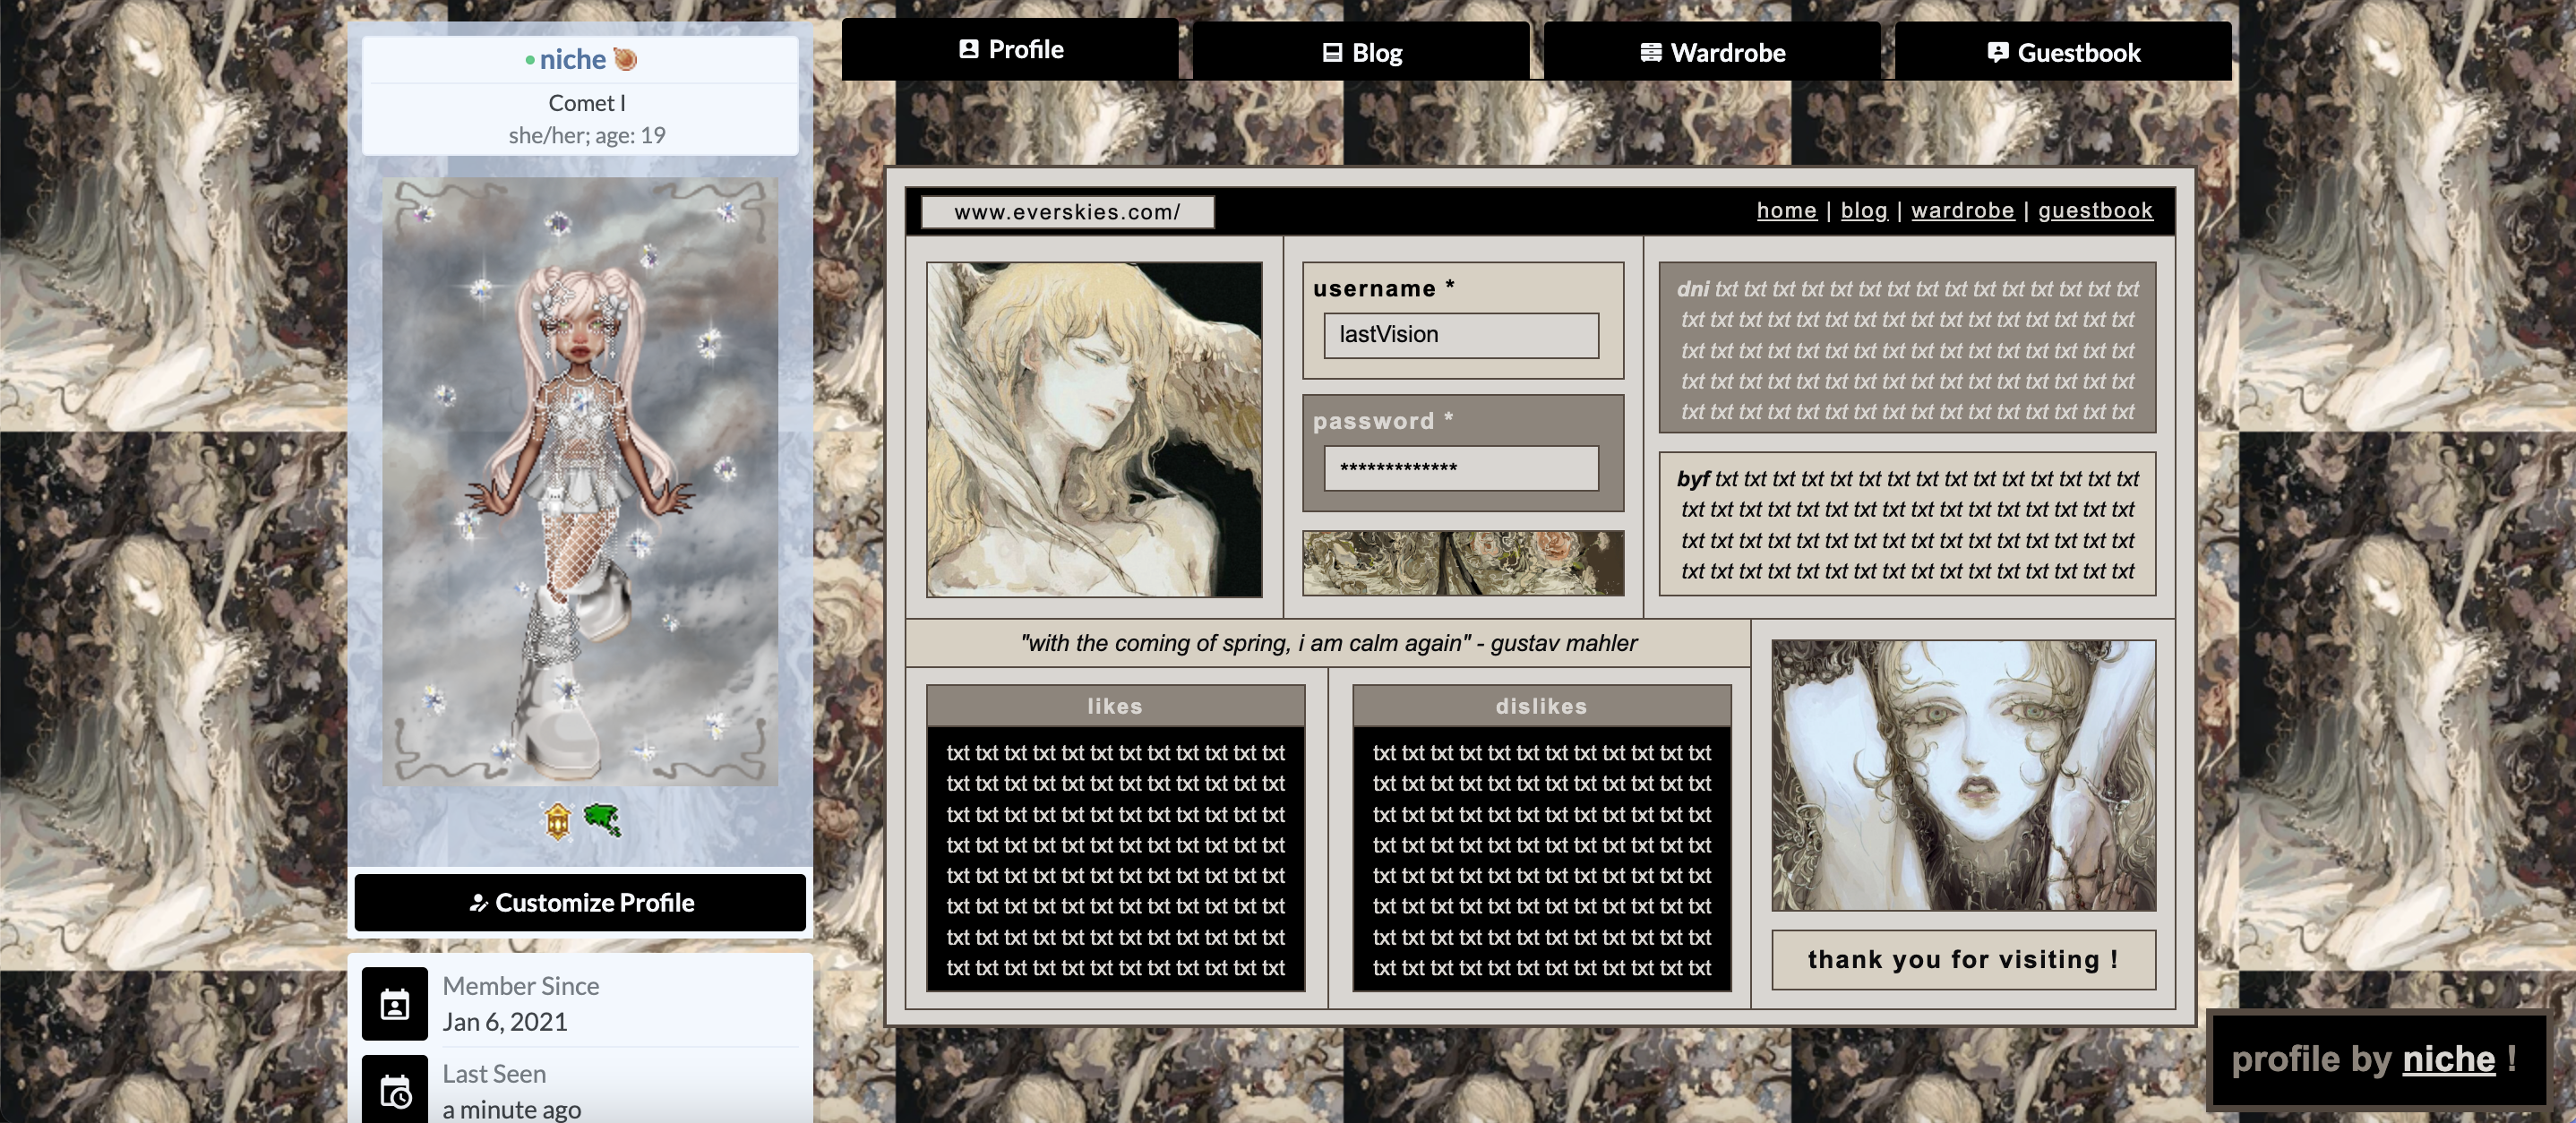The width and height of the screenshot is (2576, 1123).
Task: Click the green online status dot
Action: [530, 60]
